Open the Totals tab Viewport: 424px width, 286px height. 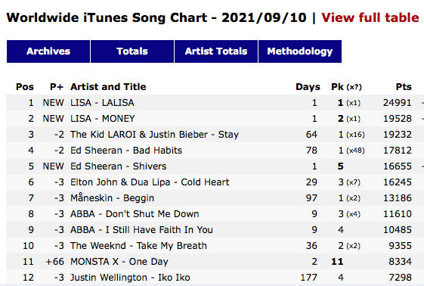tap(132, 51)
